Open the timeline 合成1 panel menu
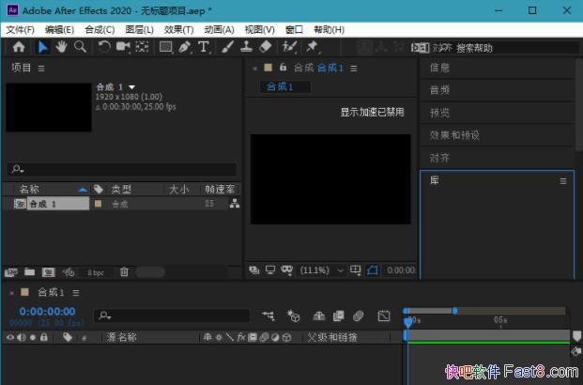This screenshot has width=583, height=385. [76, 293]
